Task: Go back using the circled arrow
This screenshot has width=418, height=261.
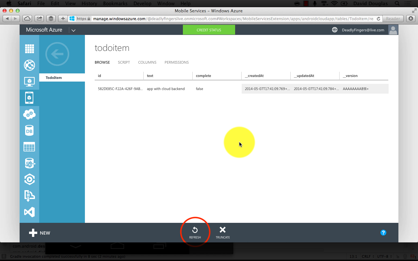Action: tap(57, 54)
